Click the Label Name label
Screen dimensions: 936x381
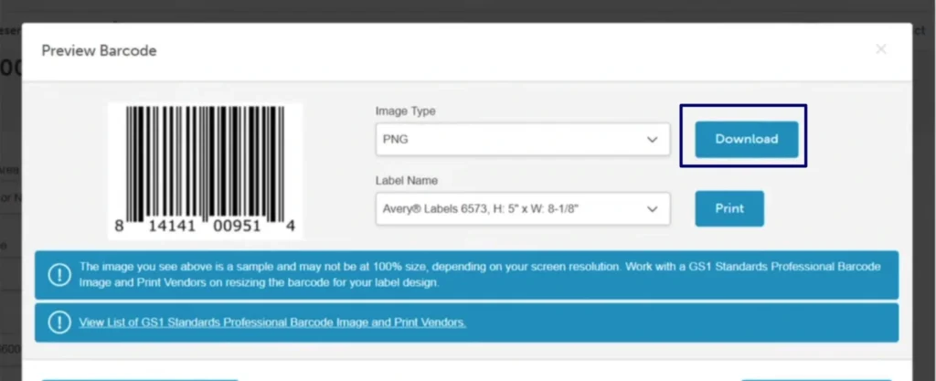pyautogui.click(x=407, y=181)
